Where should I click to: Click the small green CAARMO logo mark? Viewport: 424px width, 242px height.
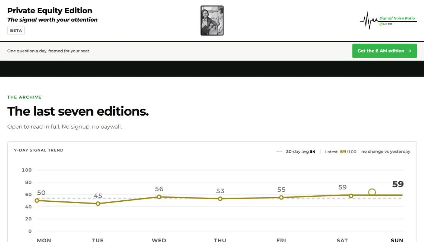381,24
